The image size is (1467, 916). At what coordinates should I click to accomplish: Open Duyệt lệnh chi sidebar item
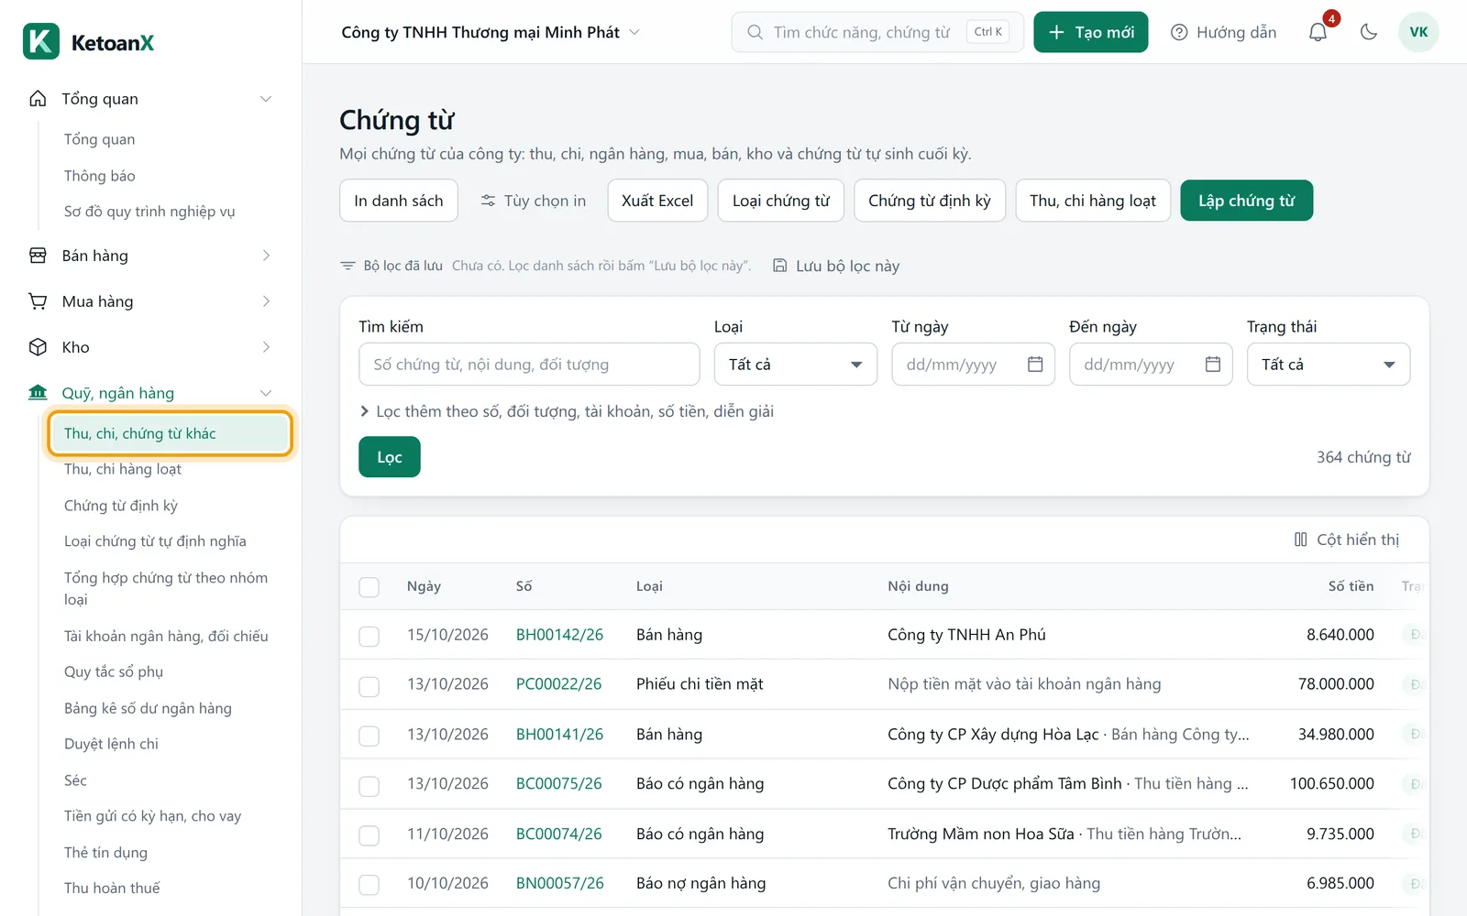point(111,744)
